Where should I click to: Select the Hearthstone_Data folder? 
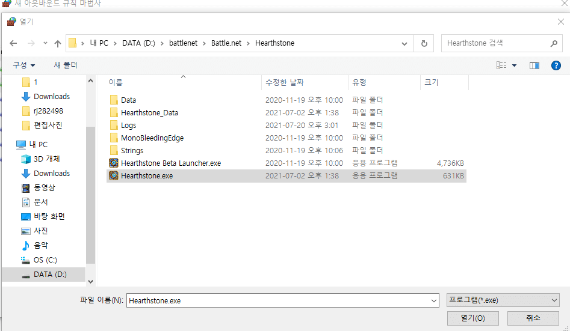[x=149, y=113]
